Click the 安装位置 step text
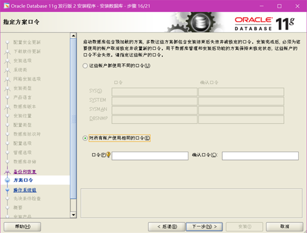The image size is (307, 233). click(22, 116)
